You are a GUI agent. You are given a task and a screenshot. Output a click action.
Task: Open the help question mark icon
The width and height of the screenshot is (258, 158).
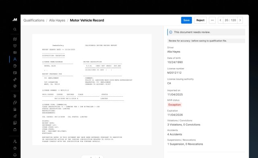[x=15, y=148]
